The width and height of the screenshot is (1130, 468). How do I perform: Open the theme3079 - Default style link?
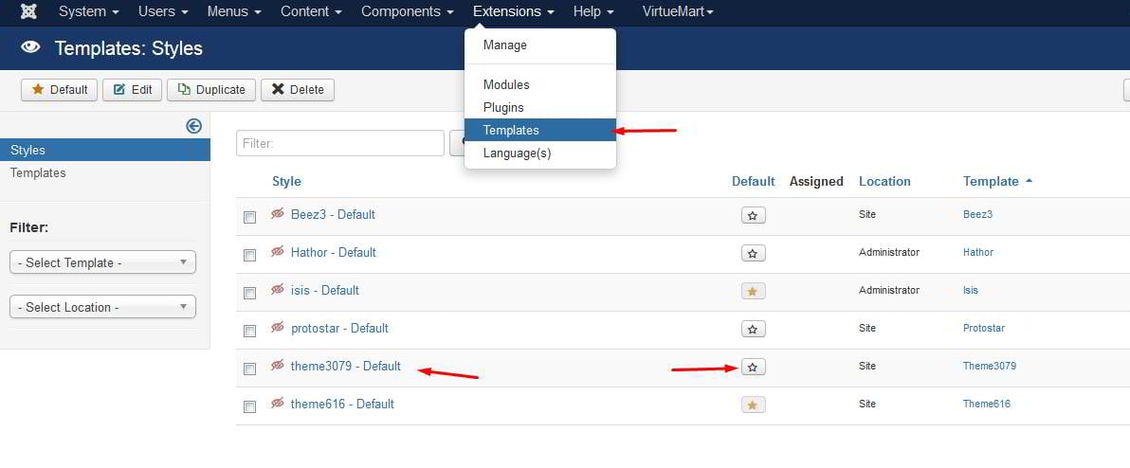[346, 366]
